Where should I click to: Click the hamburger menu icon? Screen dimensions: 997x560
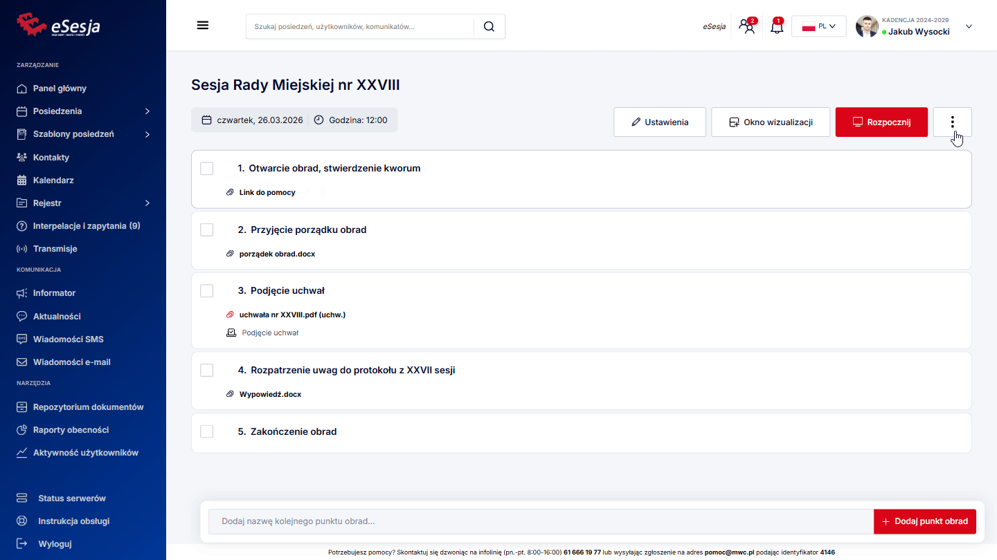(x=203, y=26)
